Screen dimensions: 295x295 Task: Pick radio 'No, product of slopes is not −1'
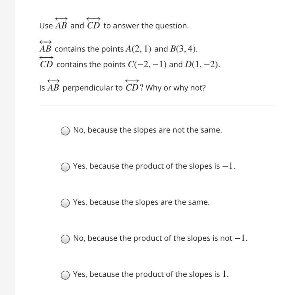pos(65,239)
